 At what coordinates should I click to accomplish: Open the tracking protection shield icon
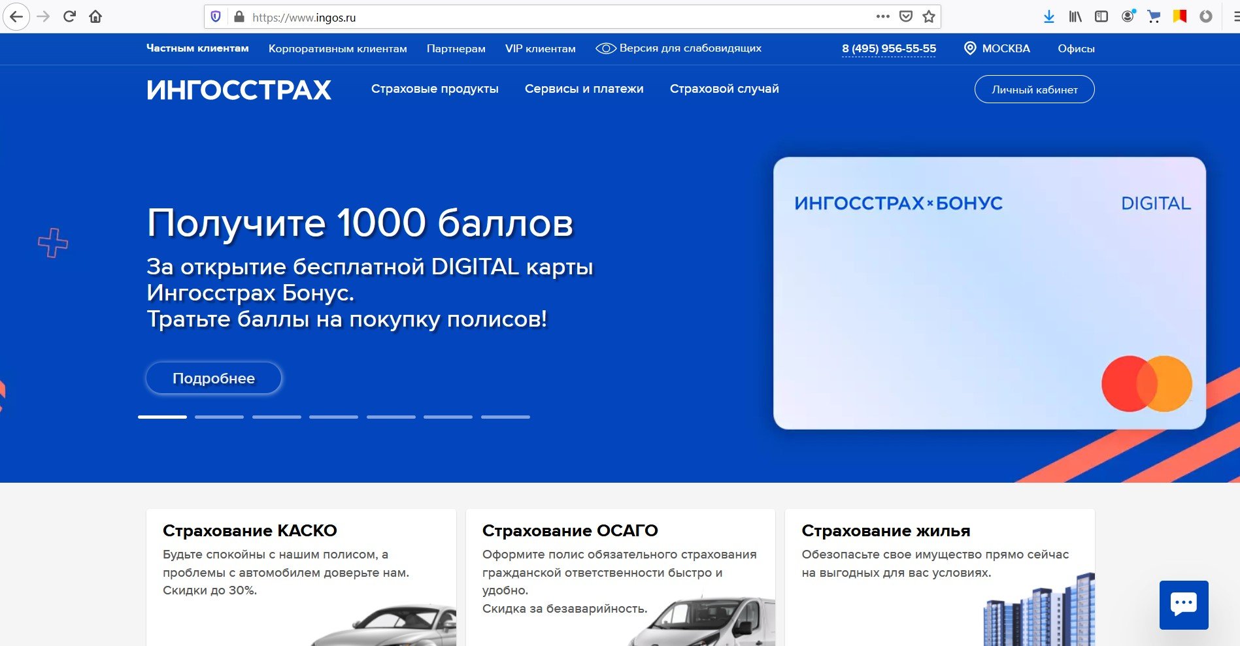216,17
